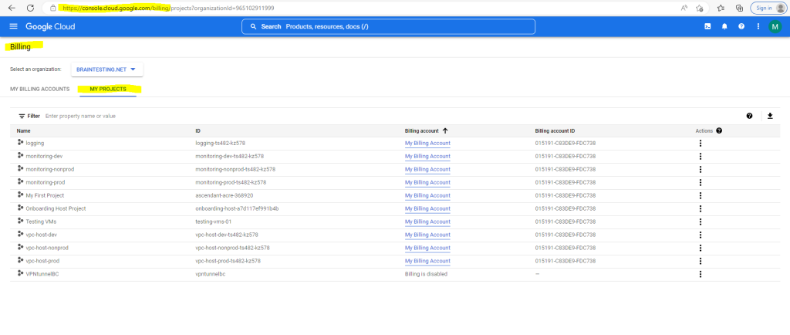Expand BRAINTESTING.NET organization dropdown
This screenshot has width=790, height=335.
pyautogui.click(x=106, y=69)
